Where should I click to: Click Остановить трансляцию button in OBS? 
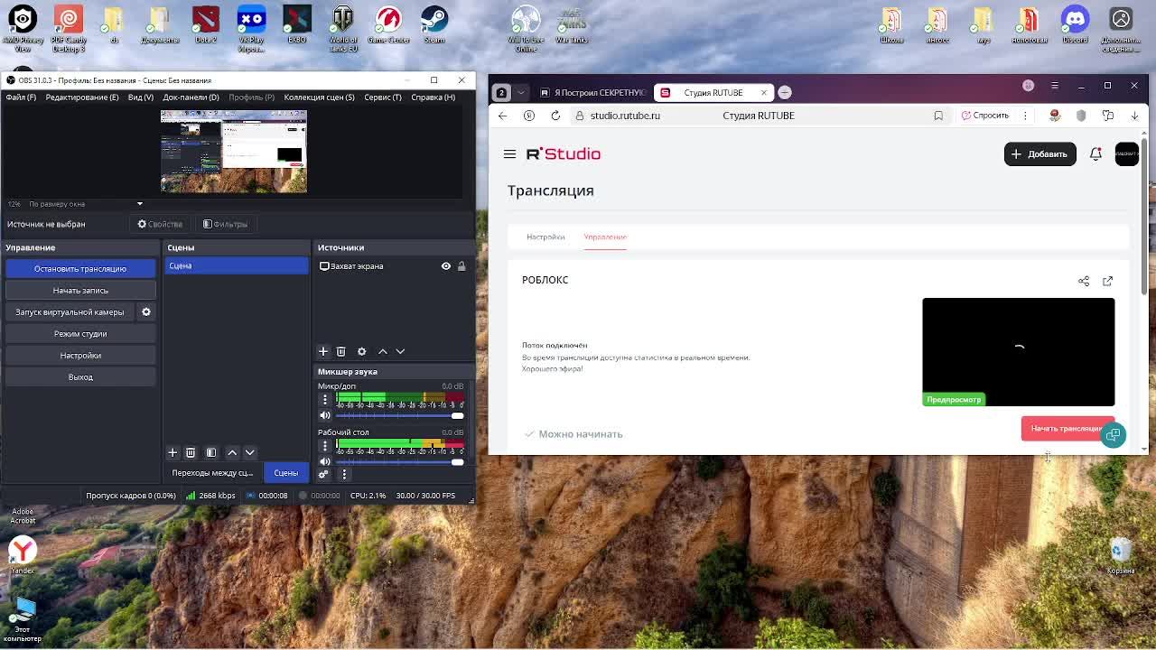[80, 269]
